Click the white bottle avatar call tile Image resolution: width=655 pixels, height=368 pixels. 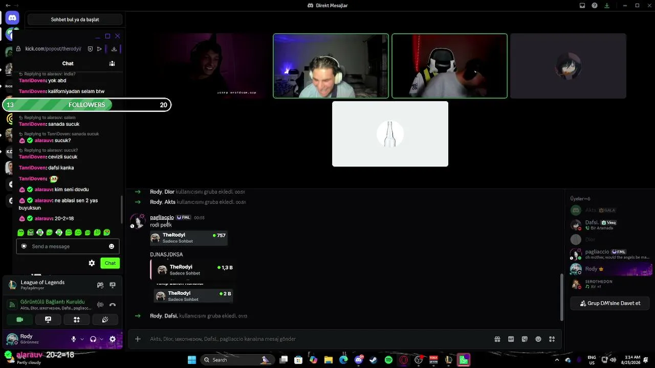coord(390,134)
